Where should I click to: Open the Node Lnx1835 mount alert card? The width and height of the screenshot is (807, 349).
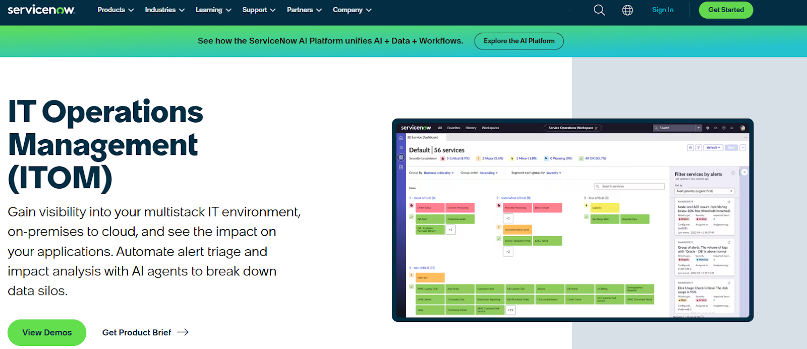[705, 217]
